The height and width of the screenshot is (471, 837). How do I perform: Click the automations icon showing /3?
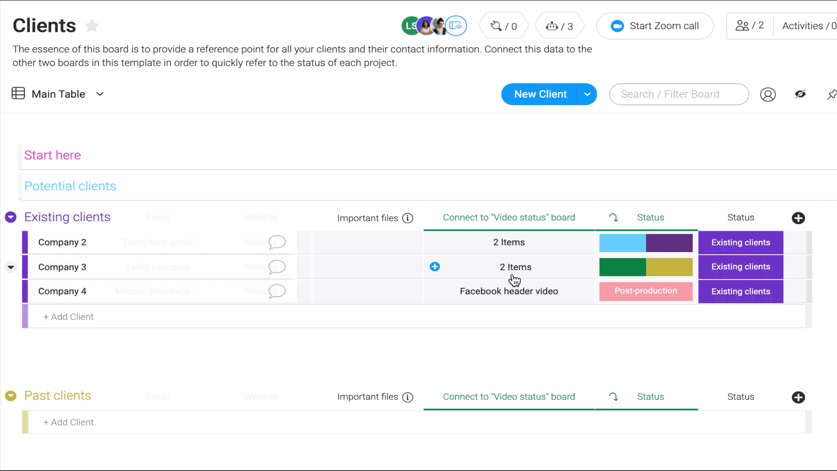(x=561, y=26)
